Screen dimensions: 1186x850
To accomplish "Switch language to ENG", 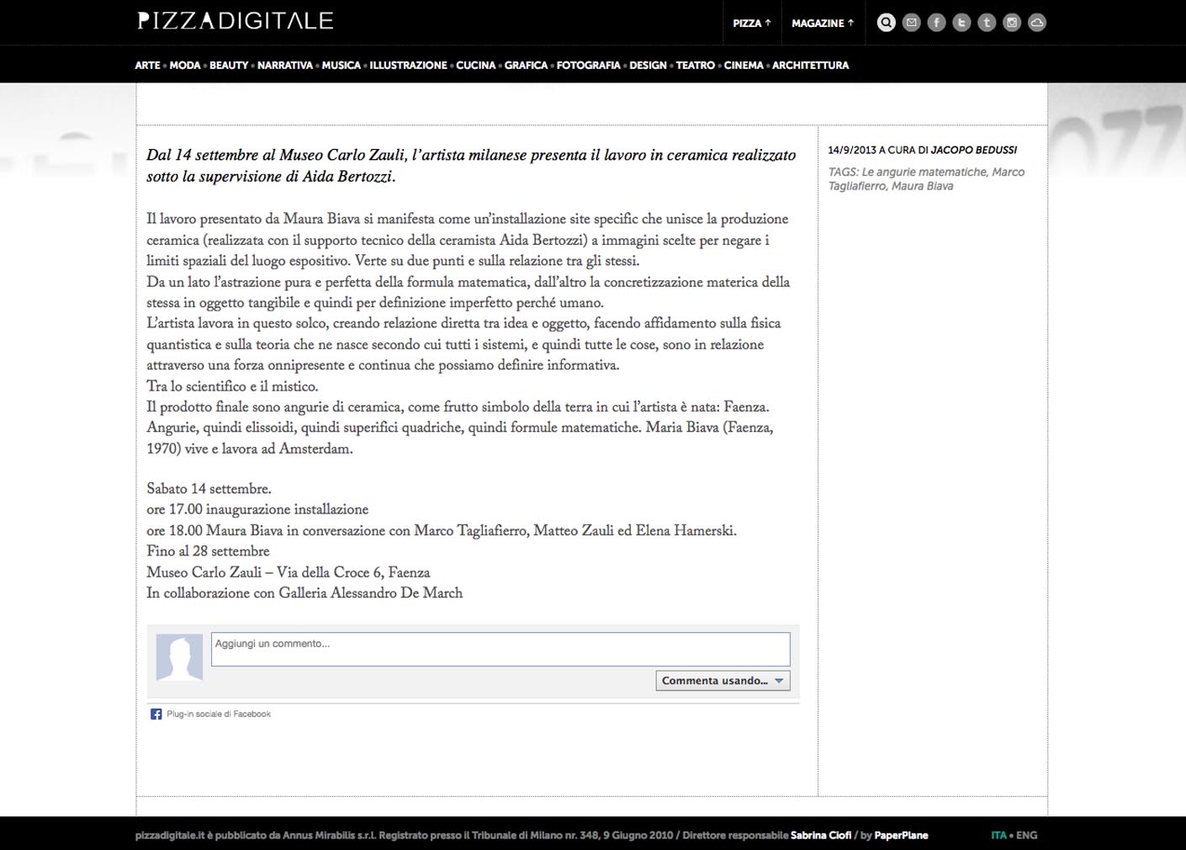I will 1026,835.
